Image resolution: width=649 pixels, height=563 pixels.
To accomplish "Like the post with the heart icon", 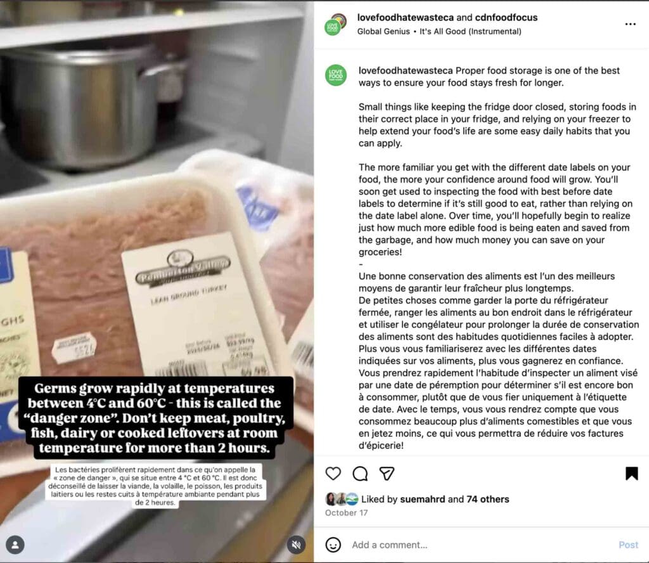I will (x=333, y=473).
